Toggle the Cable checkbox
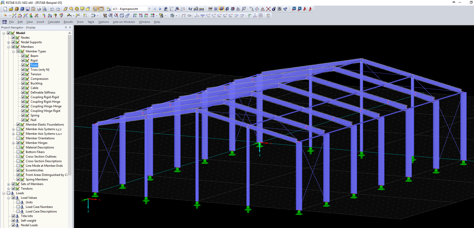The image size is (474, 228). point(23,88)
